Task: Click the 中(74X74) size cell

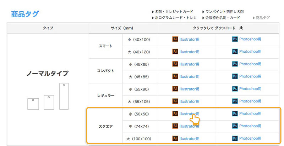Action: point(140,127)
